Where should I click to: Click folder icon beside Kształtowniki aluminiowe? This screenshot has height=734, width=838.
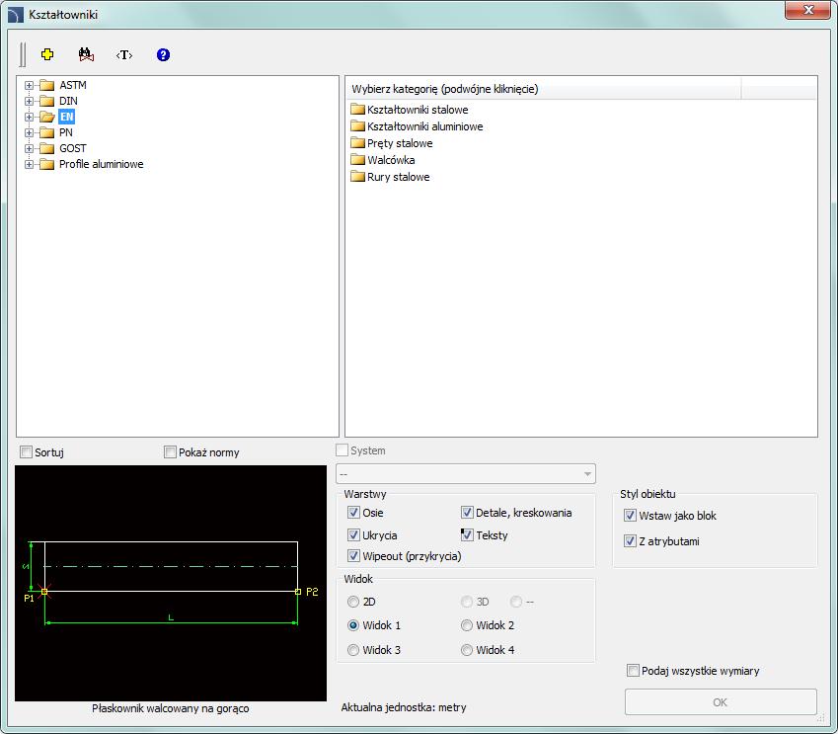357,126
